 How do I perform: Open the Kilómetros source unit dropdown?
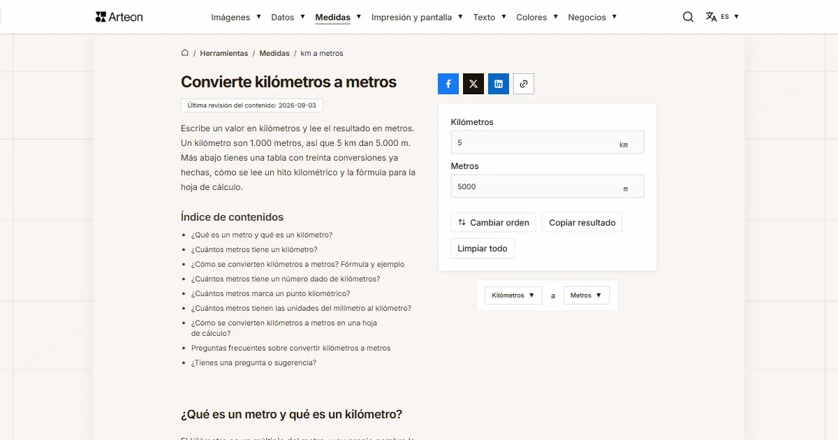click(x=513, y=295)
